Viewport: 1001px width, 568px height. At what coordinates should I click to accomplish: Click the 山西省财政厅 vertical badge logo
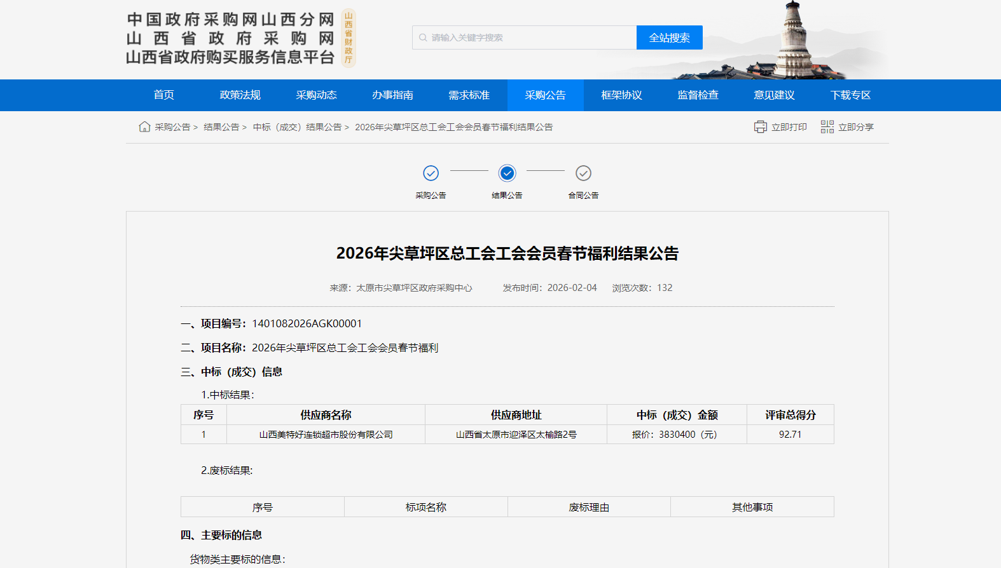pyautogui.click(x=349, y=38)
